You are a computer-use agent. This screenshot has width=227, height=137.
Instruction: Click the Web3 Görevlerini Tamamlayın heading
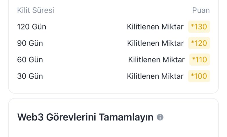coord(85,117)
